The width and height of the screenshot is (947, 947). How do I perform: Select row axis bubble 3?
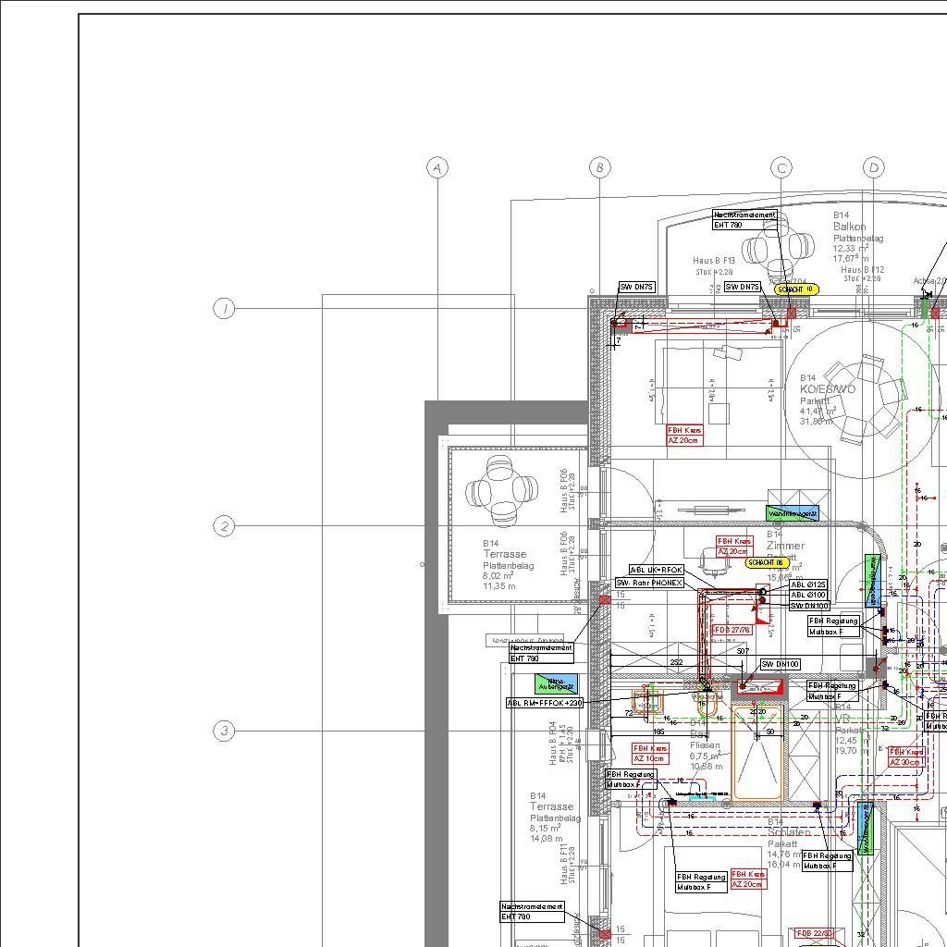tap(224, 731)
